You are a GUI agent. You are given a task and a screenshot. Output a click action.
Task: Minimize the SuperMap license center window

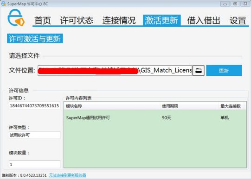pyautogui.click(x=225, y=4)
